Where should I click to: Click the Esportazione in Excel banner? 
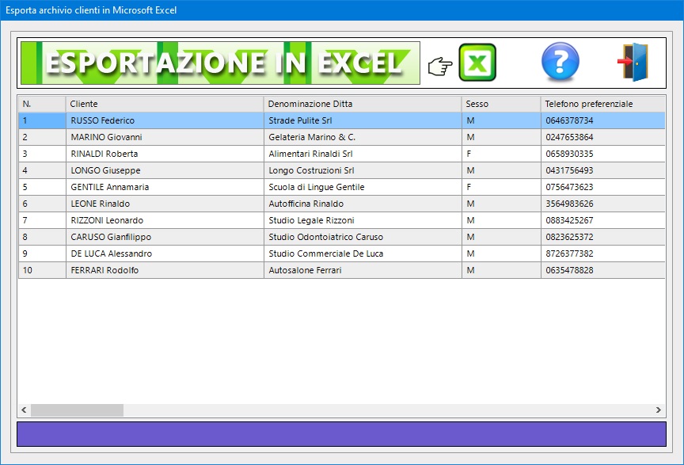220,63
